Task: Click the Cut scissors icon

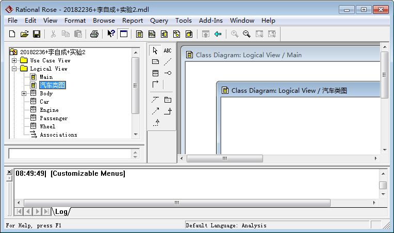Action: 53,34
